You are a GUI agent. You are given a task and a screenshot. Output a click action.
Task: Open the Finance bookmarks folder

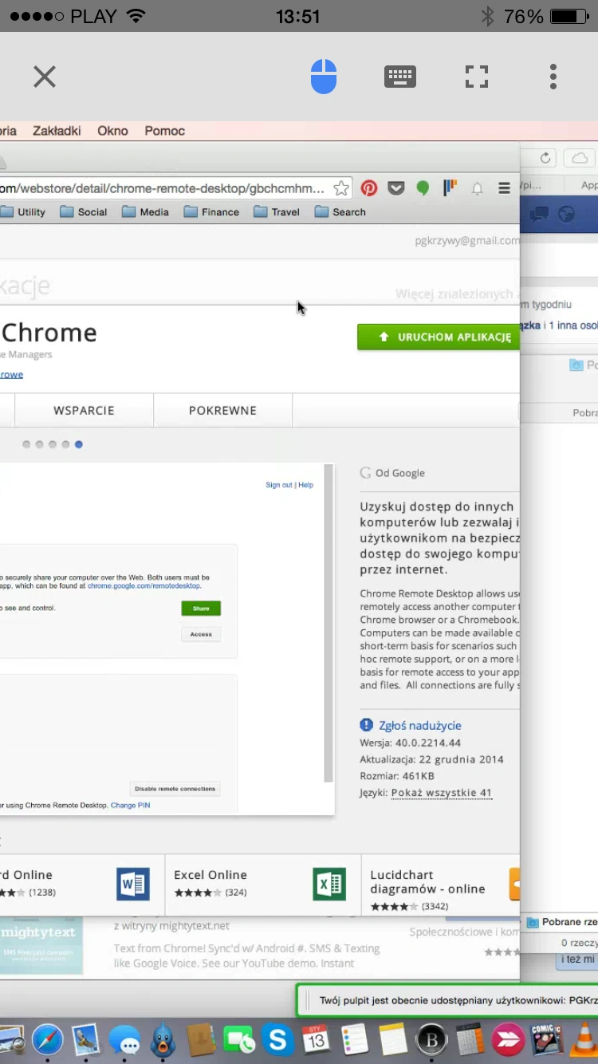[211, 212]
